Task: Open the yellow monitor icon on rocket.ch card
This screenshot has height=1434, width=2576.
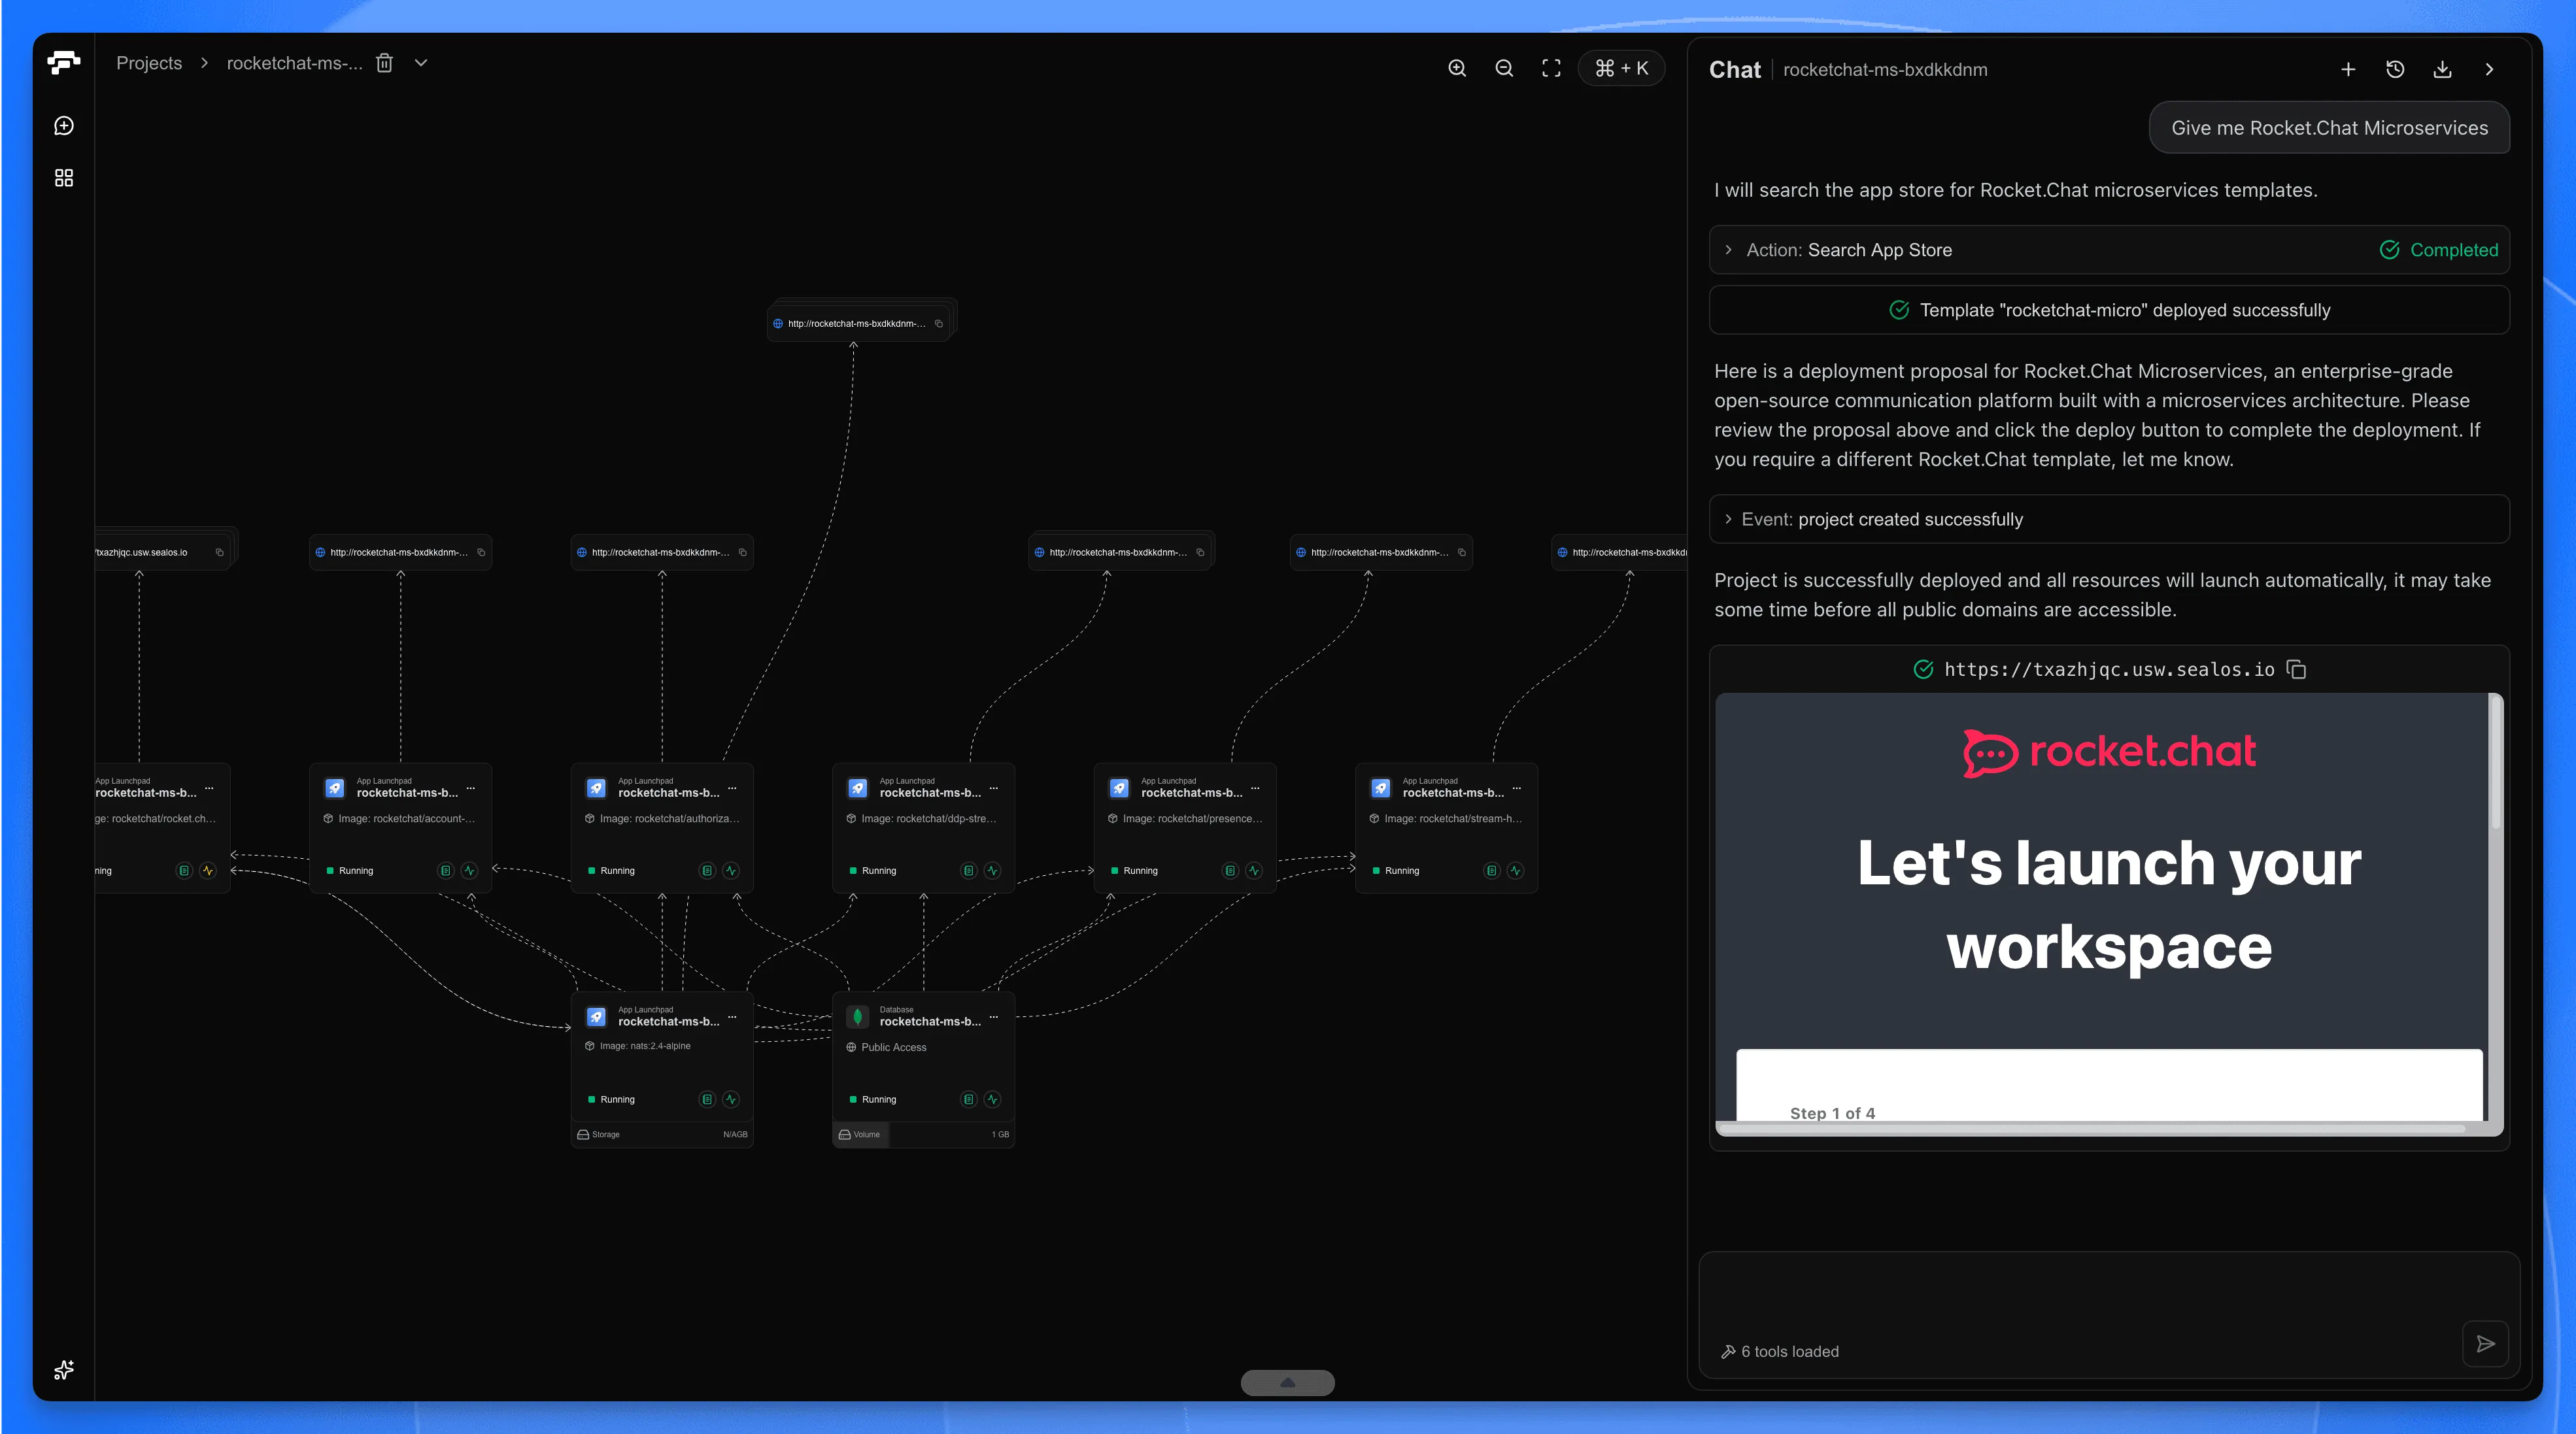Action: click(x=208, y=871)
